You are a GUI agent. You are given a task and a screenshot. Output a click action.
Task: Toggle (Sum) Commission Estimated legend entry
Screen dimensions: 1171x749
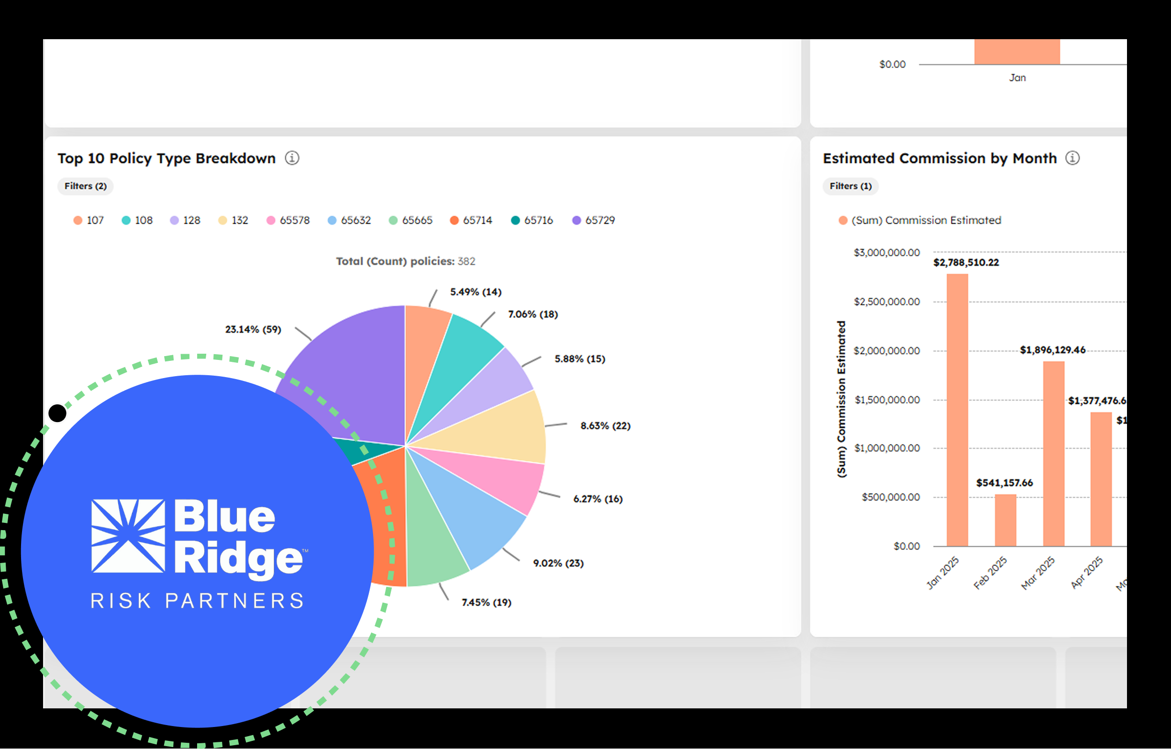click(x=920, y=220)
